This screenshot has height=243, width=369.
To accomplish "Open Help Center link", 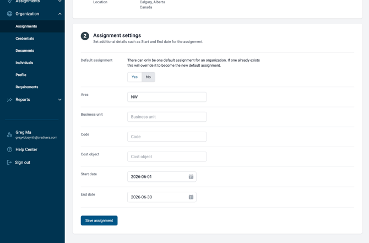I will [x=26, y=149].
